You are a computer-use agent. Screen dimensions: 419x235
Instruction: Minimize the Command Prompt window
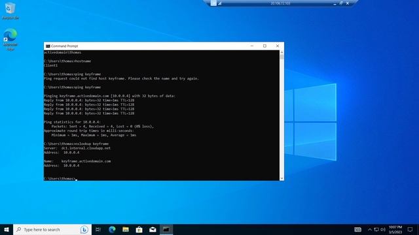[x=251, y=46]
